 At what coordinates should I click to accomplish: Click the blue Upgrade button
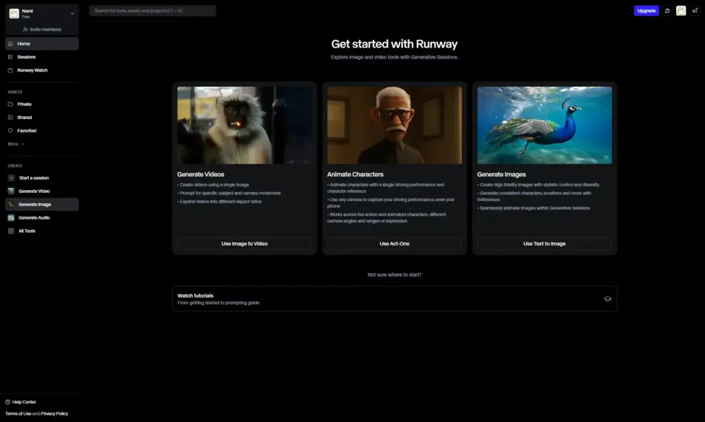646,11
